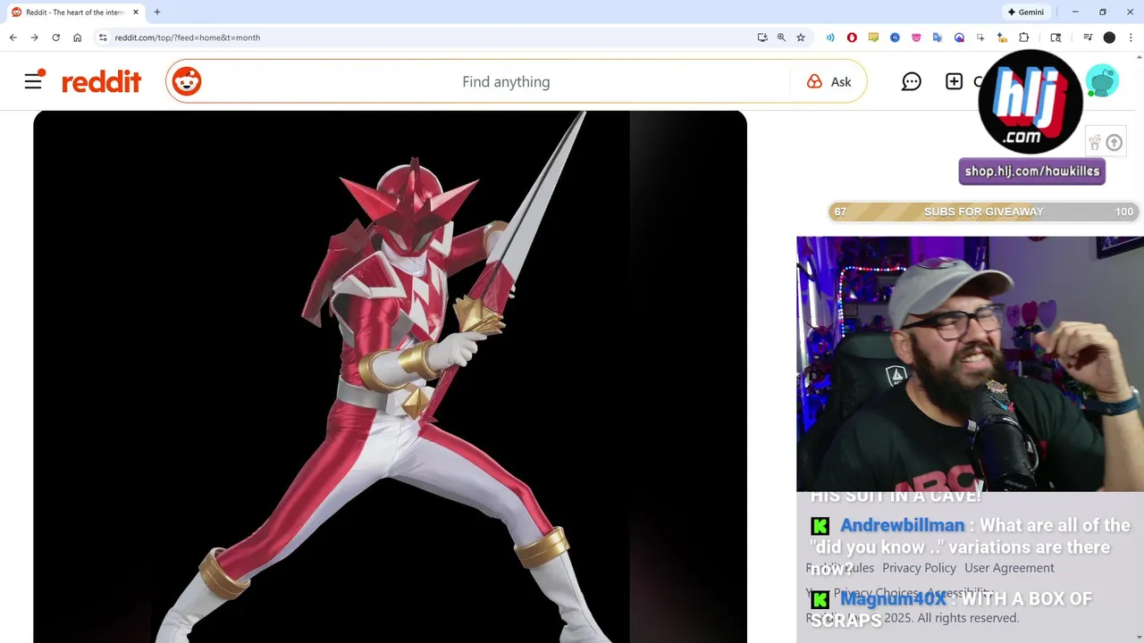Click Andrewbillman username in chat
Screen dimensions: 1144x643
pyautogui.click(x=902, y=525)
